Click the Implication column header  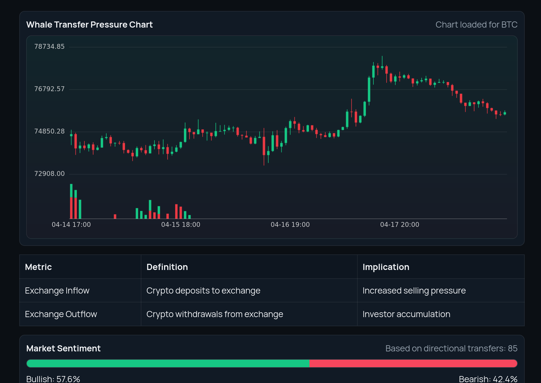386,267
